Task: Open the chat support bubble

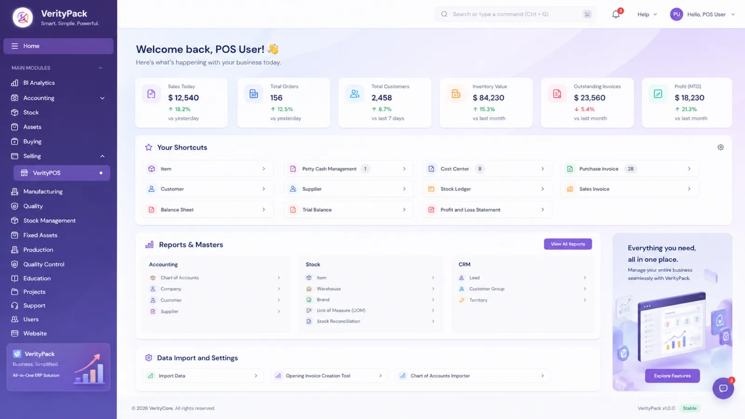Action: [x=723, y=388]
